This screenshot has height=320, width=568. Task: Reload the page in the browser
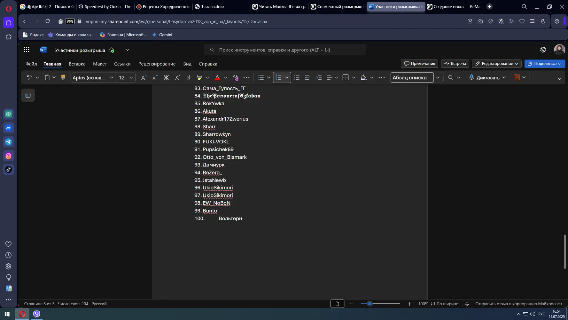point(48,21)
